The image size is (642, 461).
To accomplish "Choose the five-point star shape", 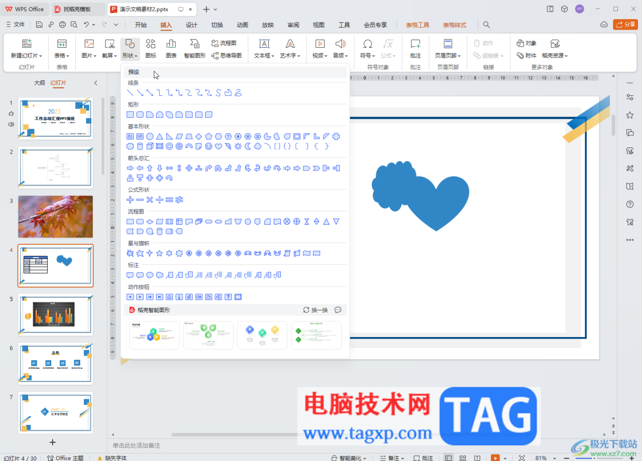I will coord(159,253).
